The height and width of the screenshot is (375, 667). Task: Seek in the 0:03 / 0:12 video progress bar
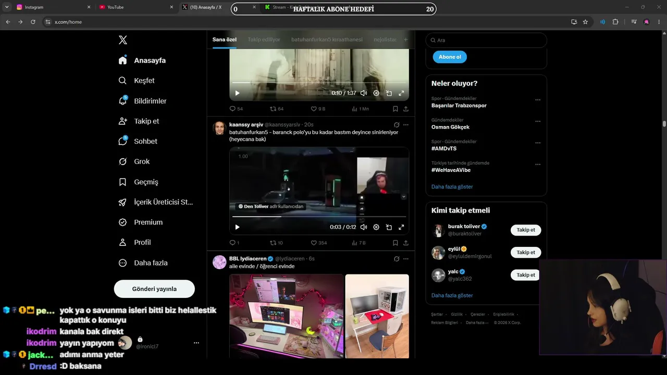(x=319, y=217)
